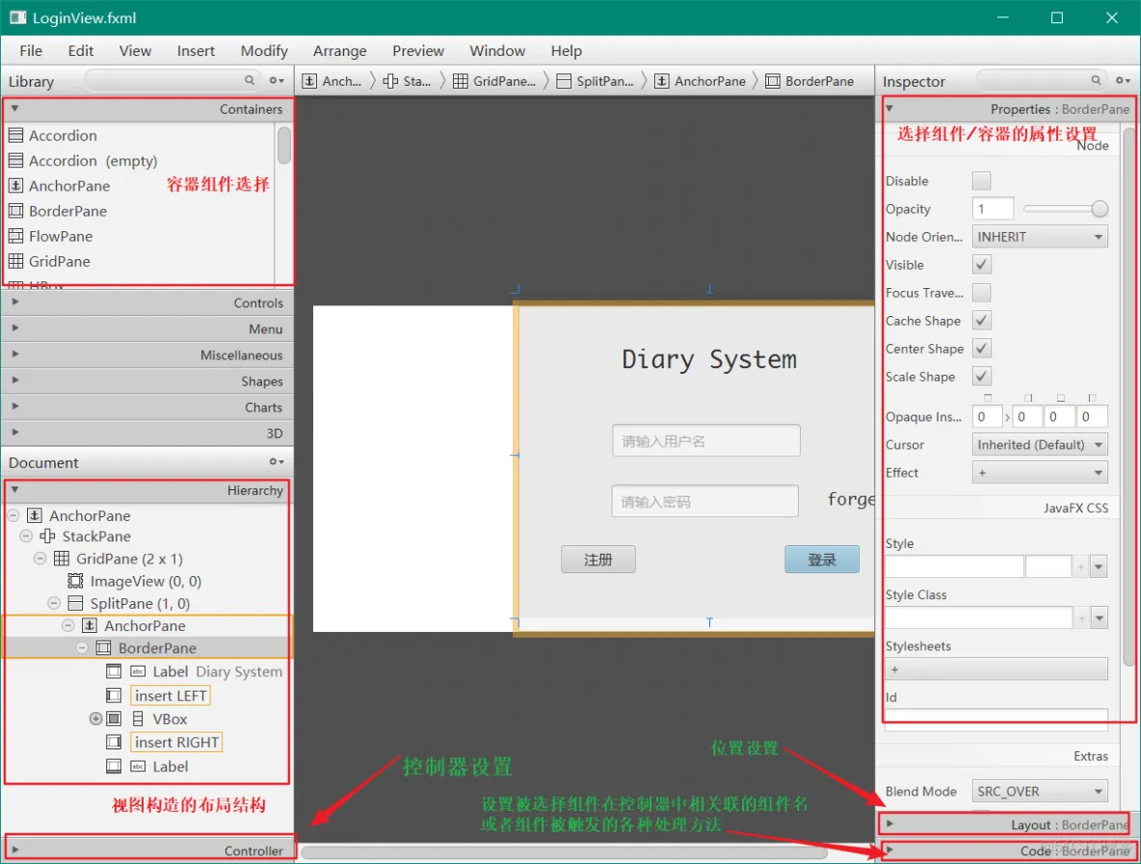Toggle the Disable checkbox

click(982, 180)
